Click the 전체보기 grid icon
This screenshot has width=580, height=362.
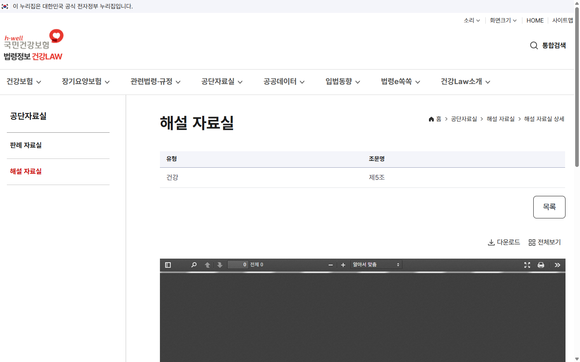pos(532,243)
